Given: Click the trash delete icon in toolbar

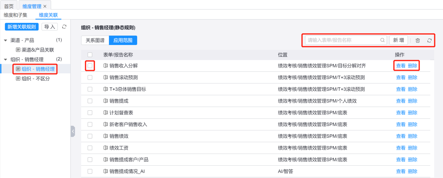Looking at the screenshot, I should pos(418,41).
